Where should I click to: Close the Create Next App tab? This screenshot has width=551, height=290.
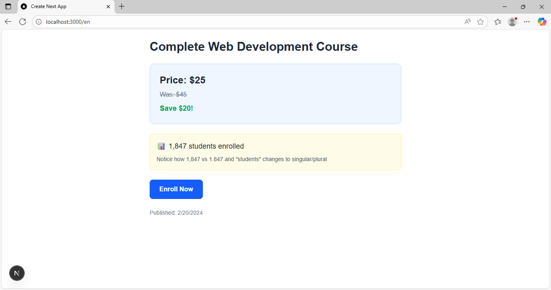coord(108,6)
